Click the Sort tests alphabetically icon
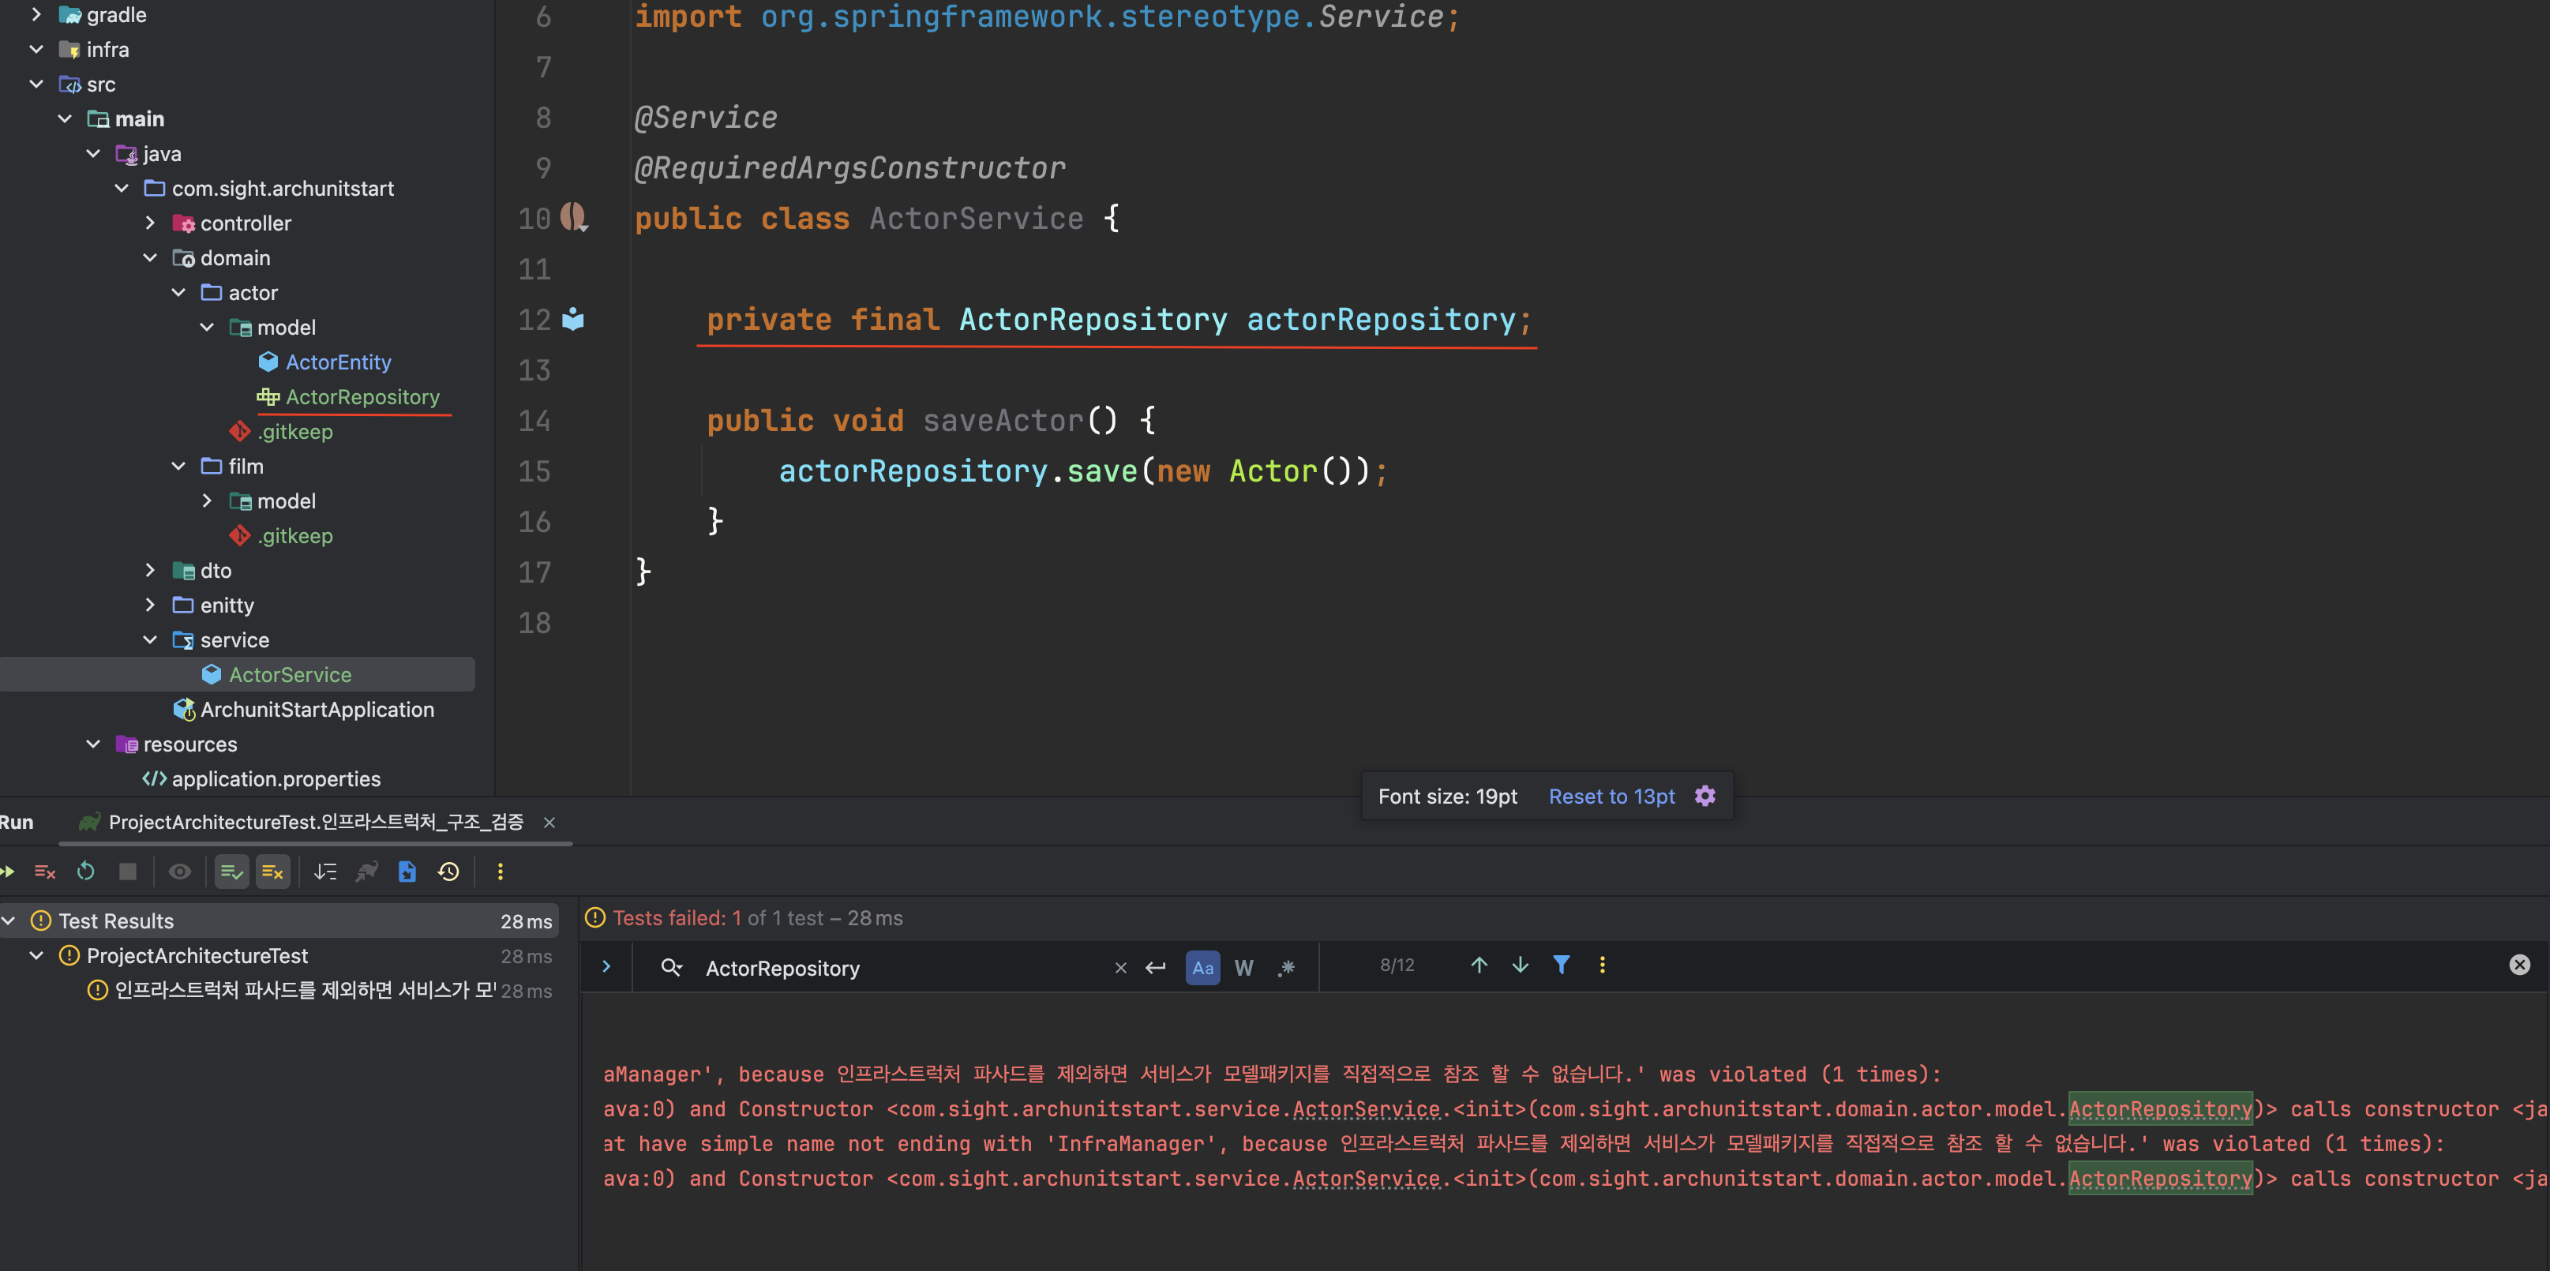2550x1271 pixels. tap(324, 871)
